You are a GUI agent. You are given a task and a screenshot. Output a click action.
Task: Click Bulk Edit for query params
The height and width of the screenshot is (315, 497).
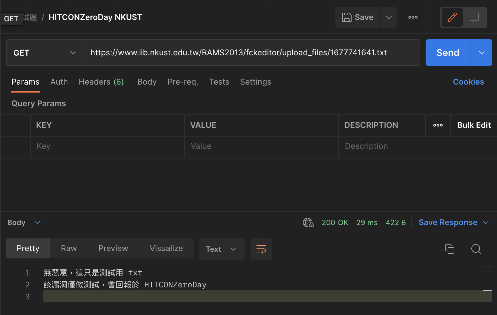[x=474, y=125]
